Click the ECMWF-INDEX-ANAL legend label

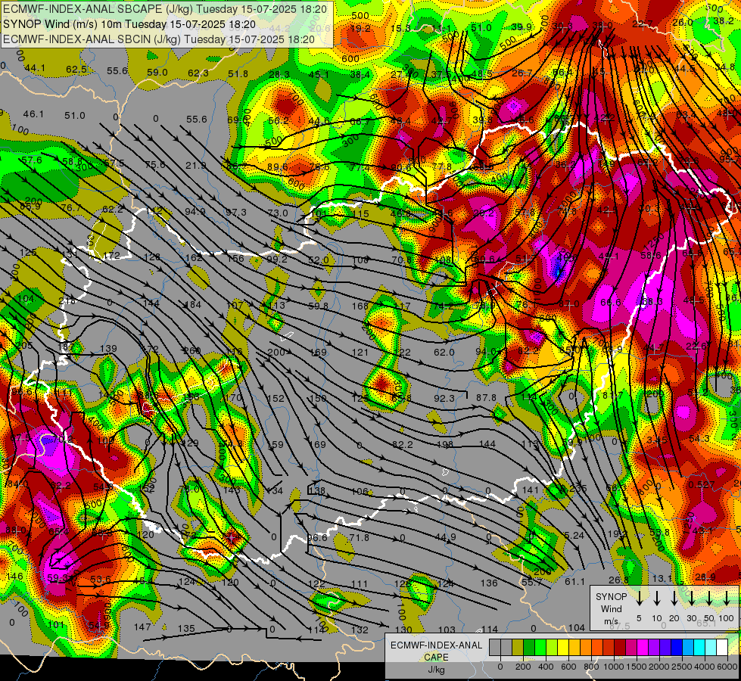coord(436,645)
